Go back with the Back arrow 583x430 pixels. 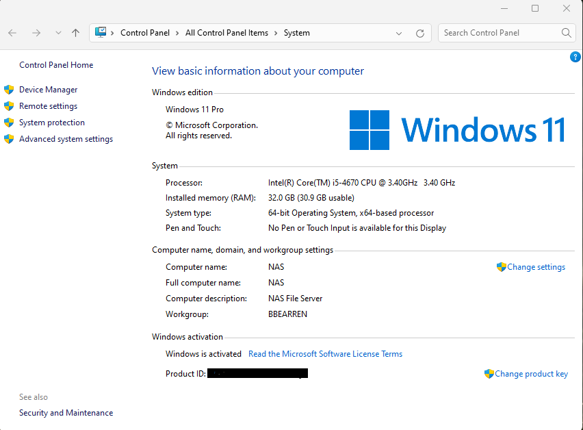12,33
